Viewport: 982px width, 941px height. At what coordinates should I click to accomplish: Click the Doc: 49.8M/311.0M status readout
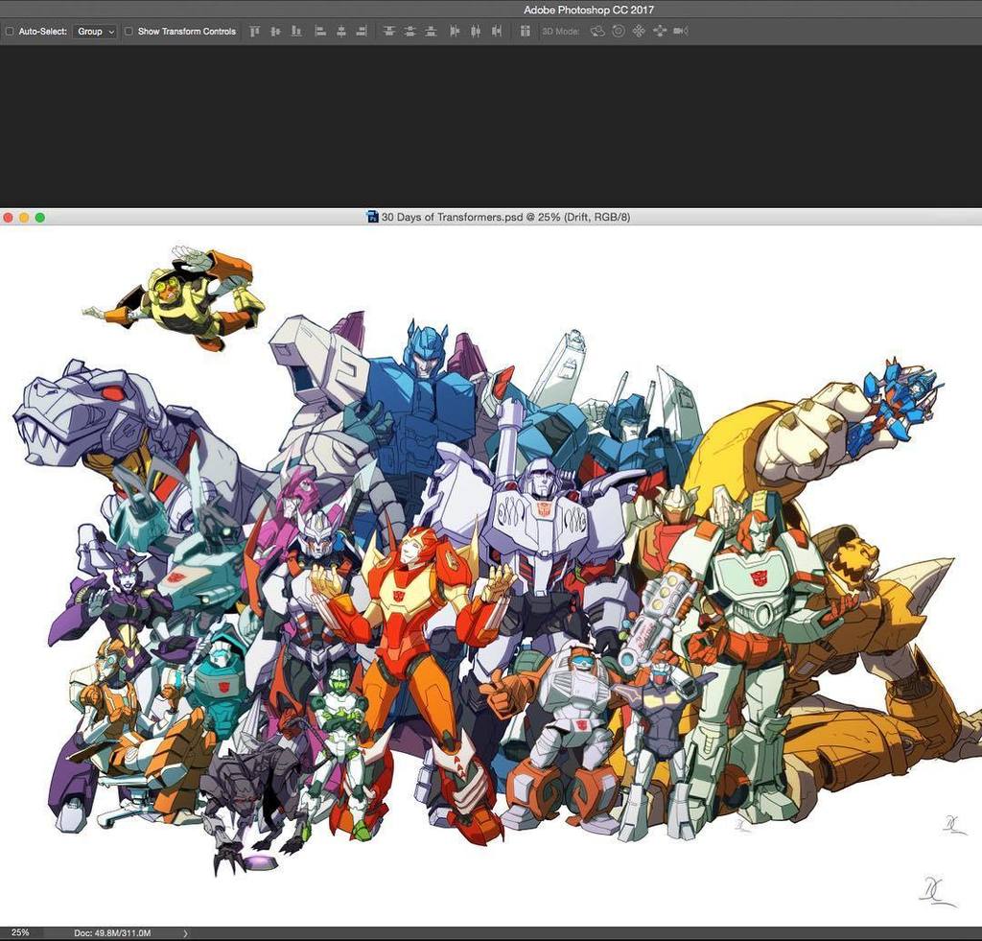112,933
